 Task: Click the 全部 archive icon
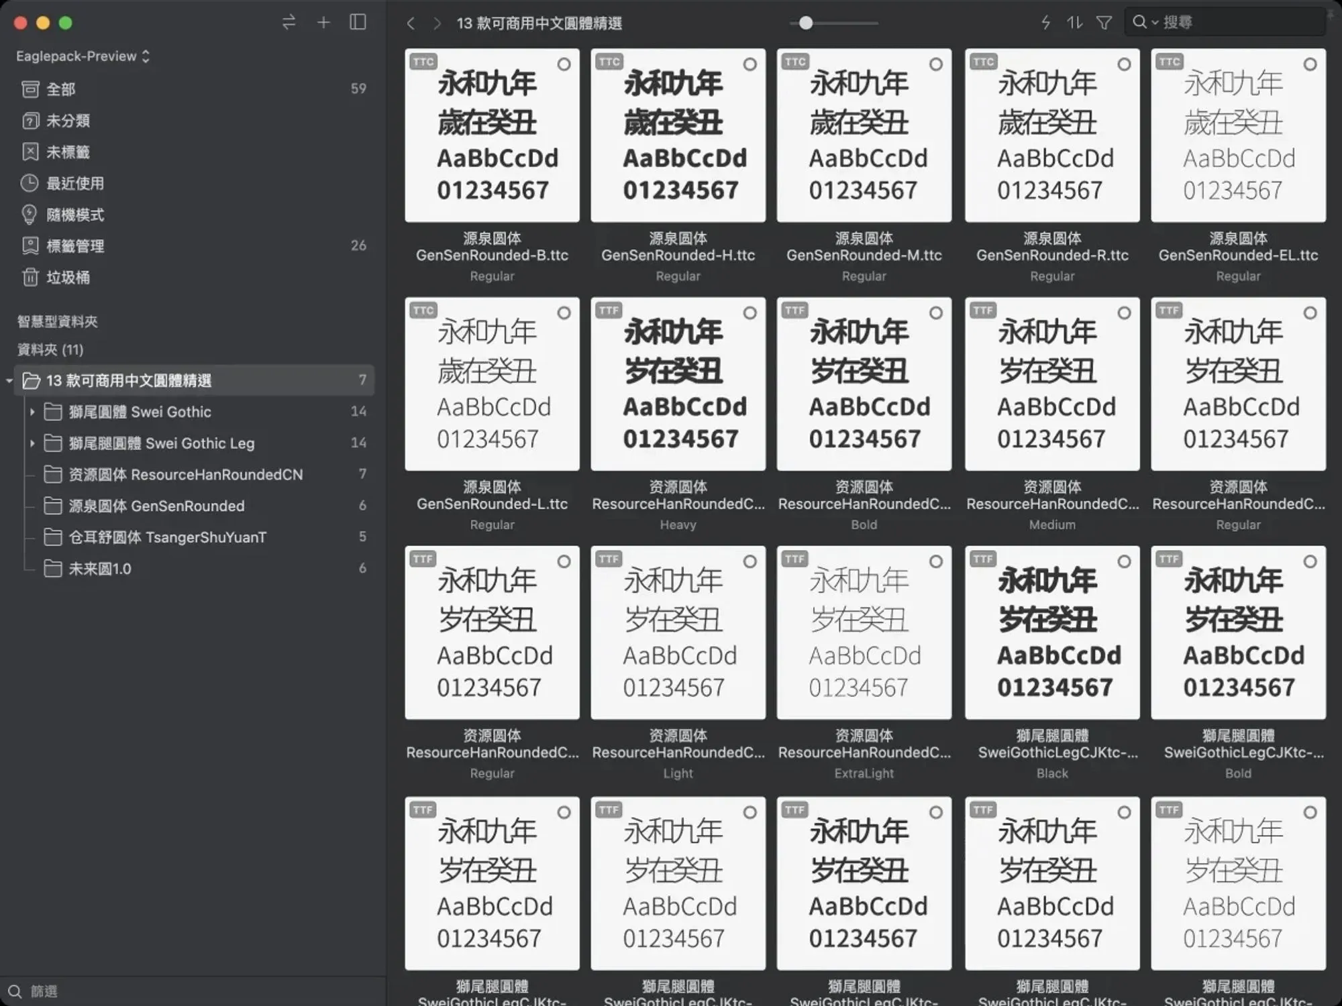coord(30,89)
